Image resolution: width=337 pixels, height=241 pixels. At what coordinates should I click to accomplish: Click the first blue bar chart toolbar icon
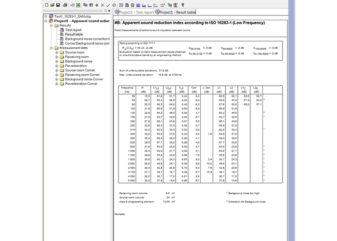[x=138, y=5]
